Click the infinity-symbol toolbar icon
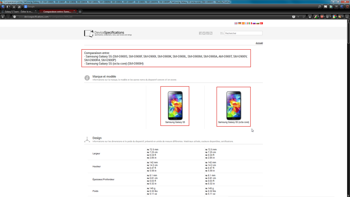 coord(336,7)
